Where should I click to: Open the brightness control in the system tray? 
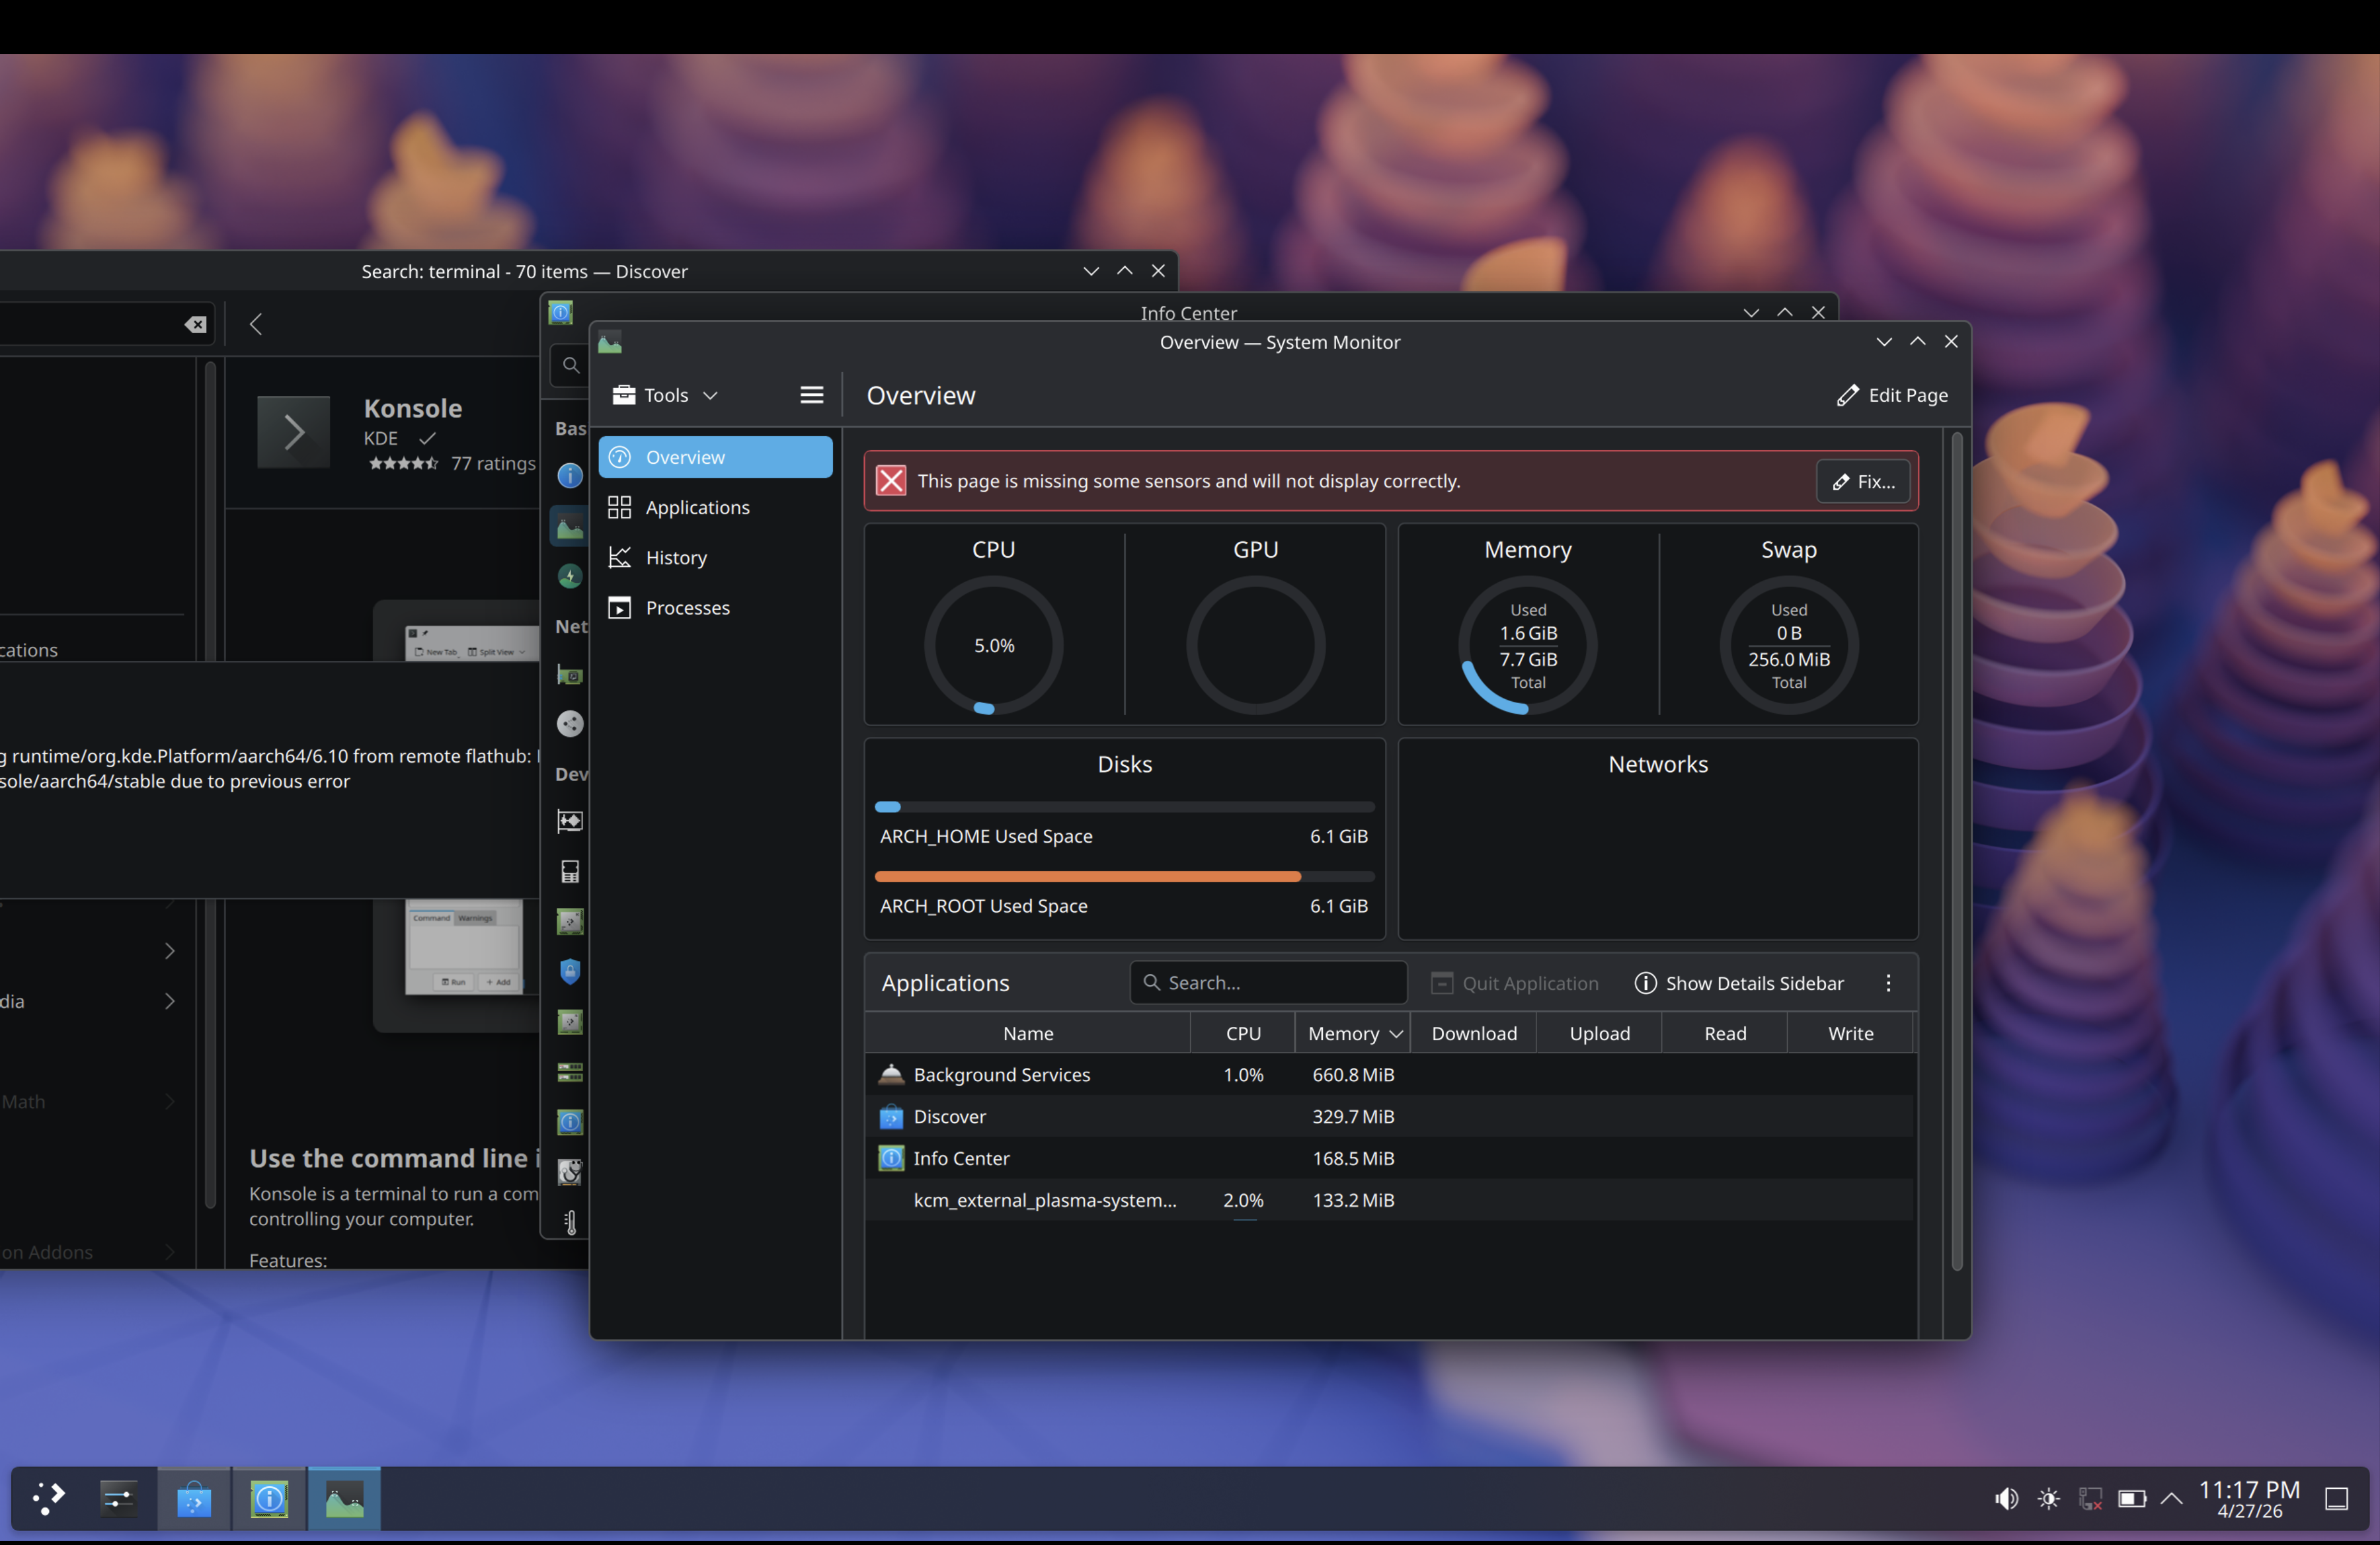pyautogui.click(x=2048, y=1498)
